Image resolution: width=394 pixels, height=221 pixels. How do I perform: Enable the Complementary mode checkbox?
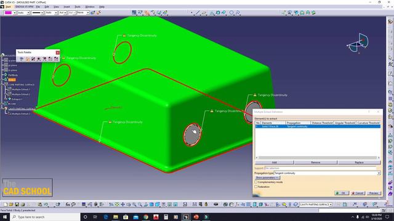[x=256, y=182]
